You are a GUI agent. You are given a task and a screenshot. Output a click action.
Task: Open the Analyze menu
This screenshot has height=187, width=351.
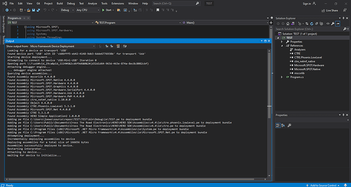click(92, 4)
